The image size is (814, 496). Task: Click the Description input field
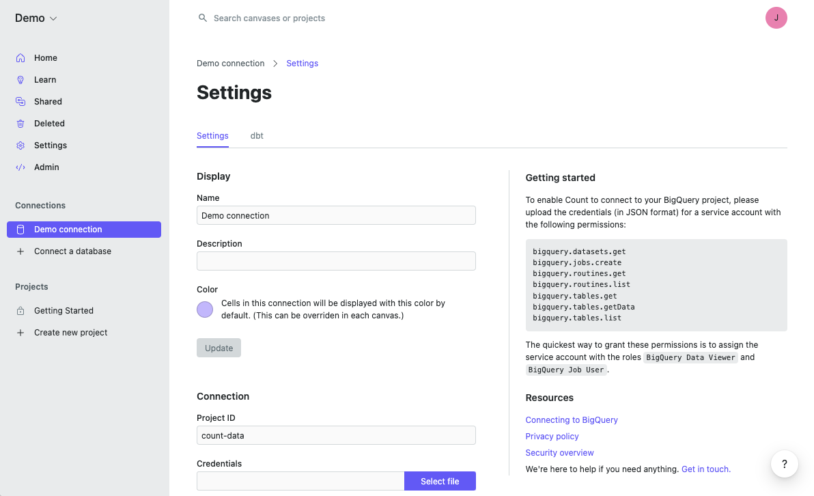coord(336,261)
